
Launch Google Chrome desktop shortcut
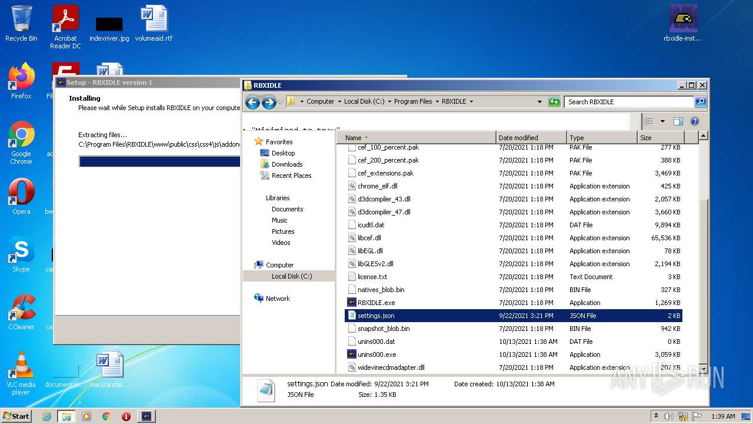21,143
